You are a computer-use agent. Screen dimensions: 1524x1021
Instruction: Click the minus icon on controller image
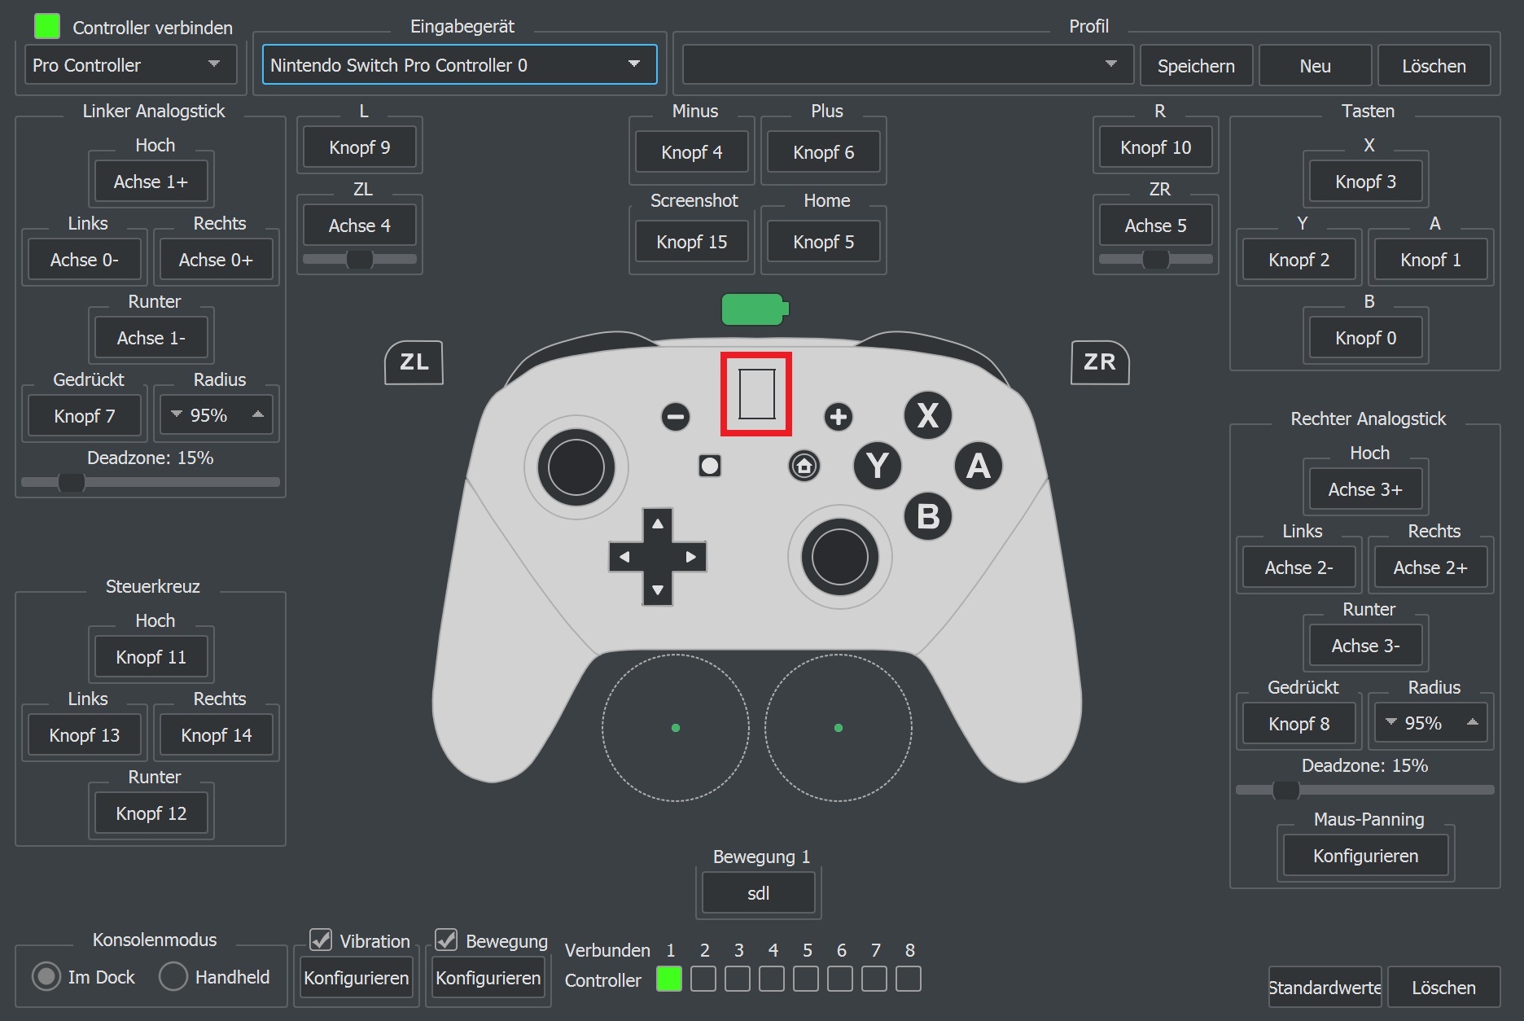click(675, 417)
